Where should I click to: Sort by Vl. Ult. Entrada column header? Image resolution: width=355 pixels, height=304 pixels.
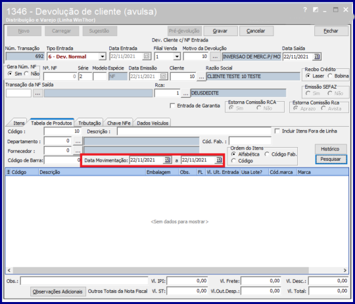pos(223,172)
